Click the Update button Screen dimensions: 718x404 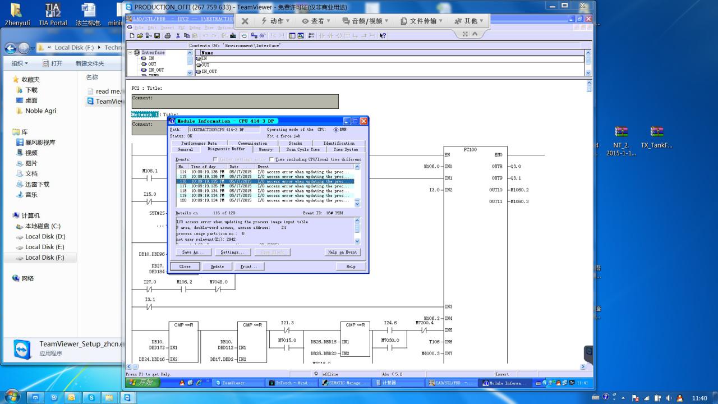pyautogui.click(x=217, y=267)
